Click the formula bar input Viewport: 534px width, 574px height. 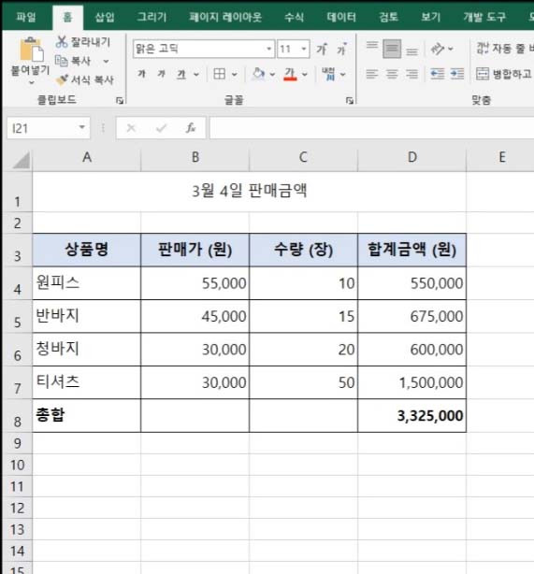click(372, 128)
